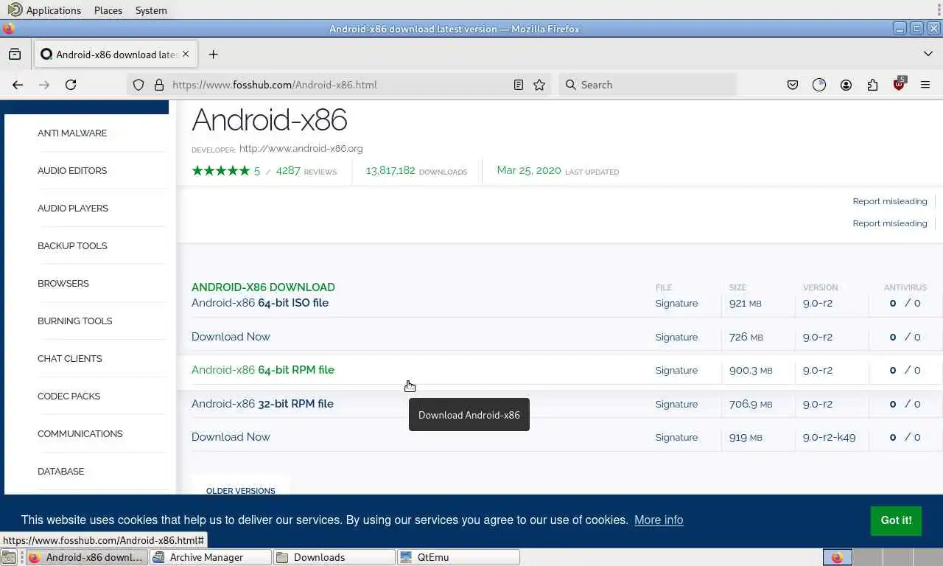Download Android-x86 64-bit ISO file
943x566 pixels.
(260, 303)
